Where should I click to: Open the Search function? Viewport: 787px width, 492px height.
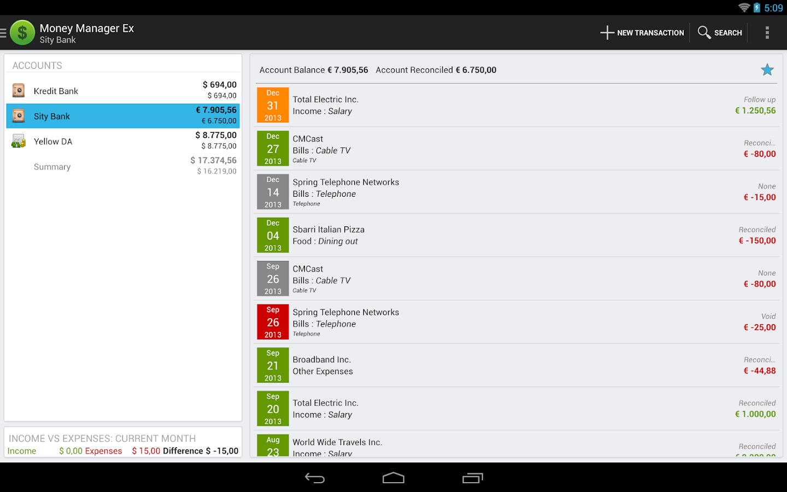pyautogui.click(x=720, y=33)
